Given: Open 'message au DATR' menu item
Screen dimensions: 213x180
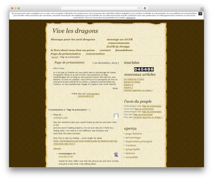Looking at the screenshot, I should click(x=120, y=40).
